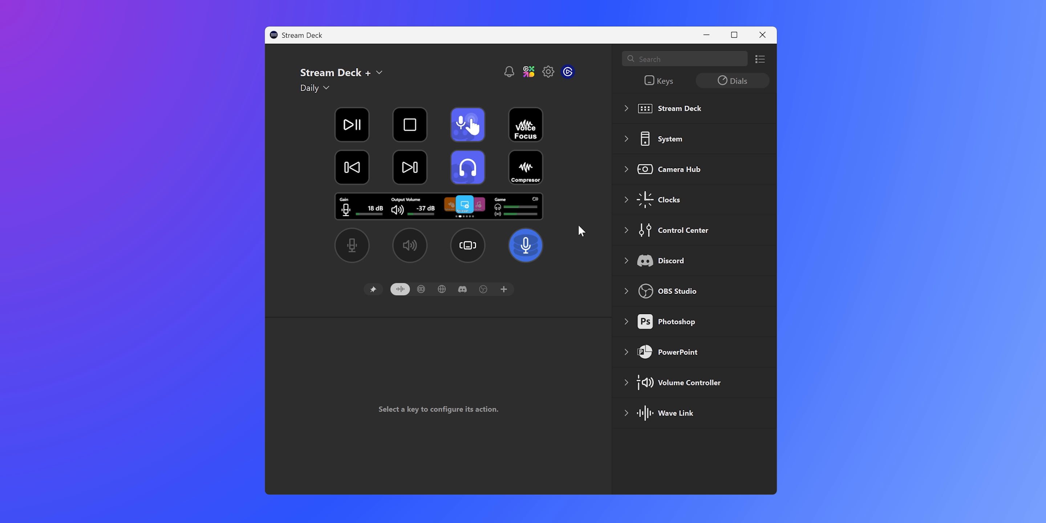Select the blue microphone dial

click(x=525, y=245)
